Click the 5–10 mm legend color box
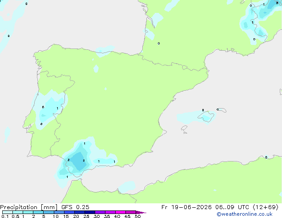Image resolution: width=282 pixels, height=218 pixels. (48, 212)
